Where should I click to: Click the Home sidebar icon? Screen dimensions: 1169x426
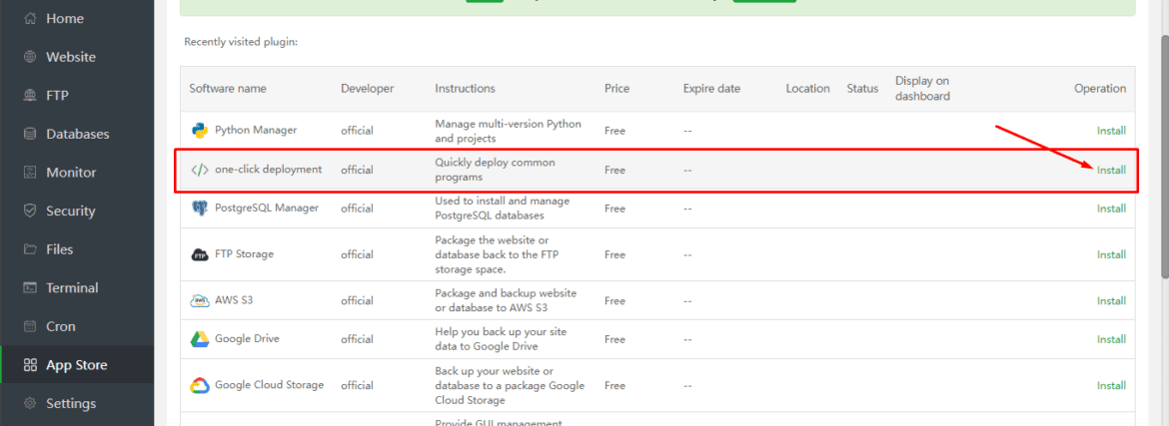point(30,19)
